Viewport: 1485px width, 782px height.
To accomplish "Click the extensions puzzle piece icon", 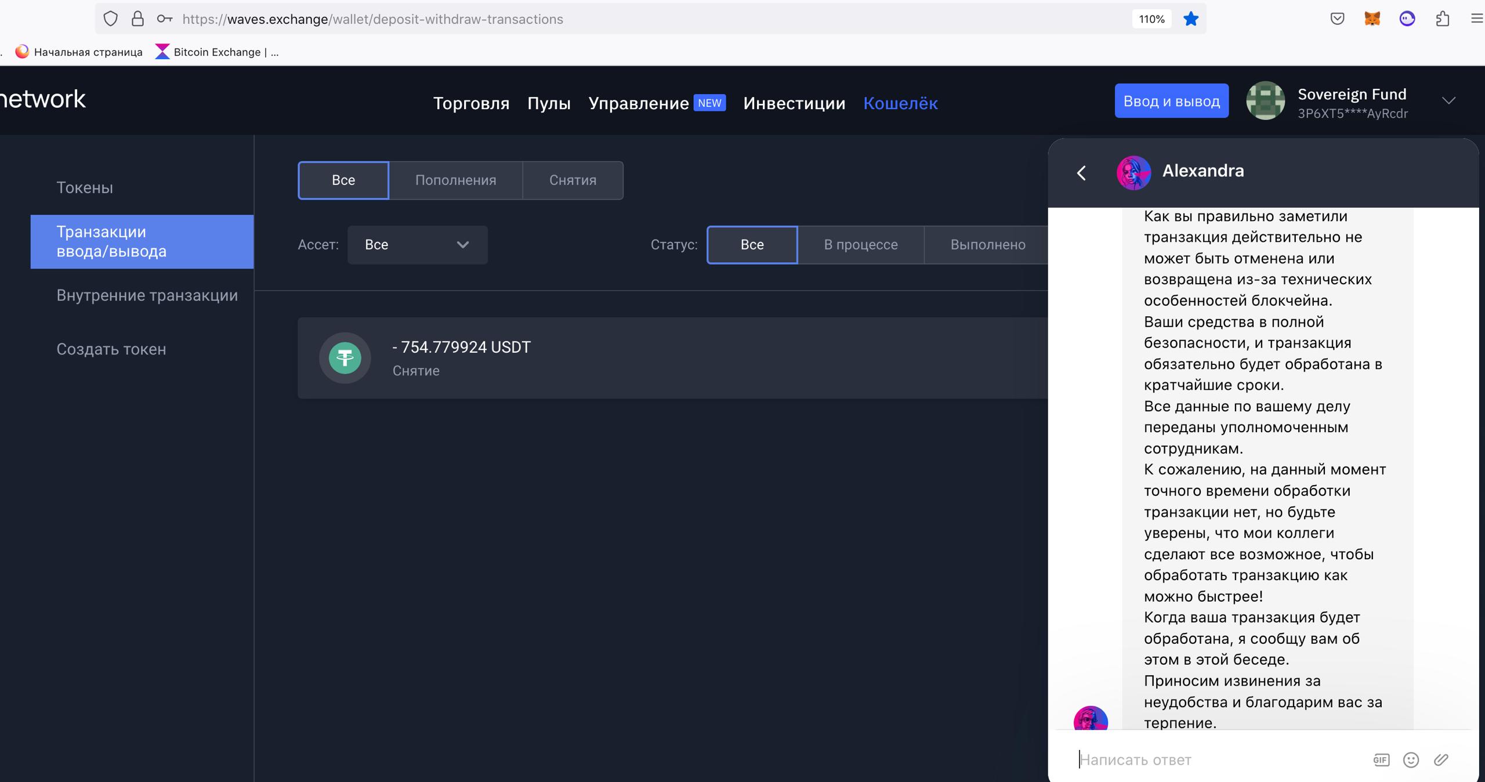I will coord(1443,19).
